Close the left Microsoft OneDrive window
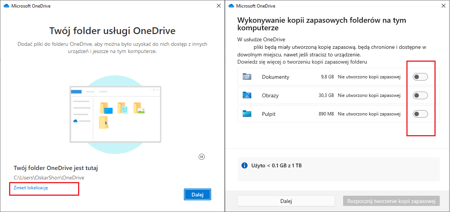This screenshot has height=212, width=450. point(219,6)
